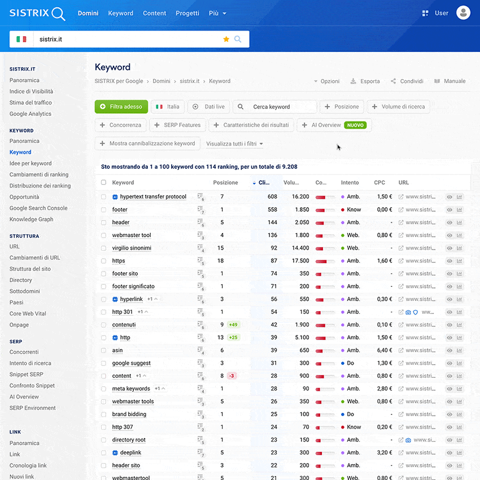Click the user profile avatar
The width and height of the screenshot is (480, 480).
click(x=463, y=13)
